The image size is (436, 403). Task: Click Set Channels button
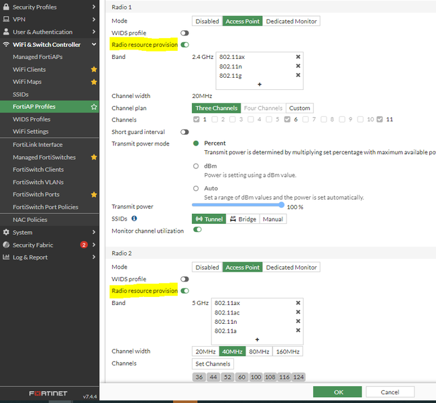[213, 364]
